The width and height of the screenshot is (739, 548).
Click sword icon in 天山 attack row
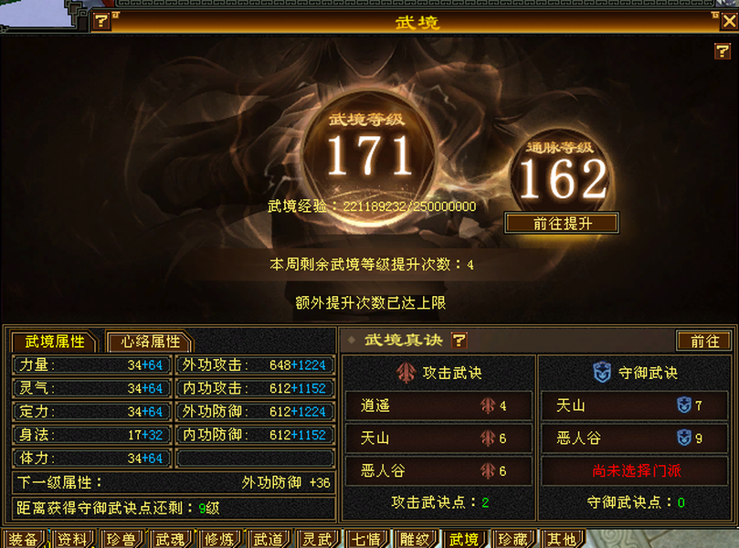pos(488,438)
